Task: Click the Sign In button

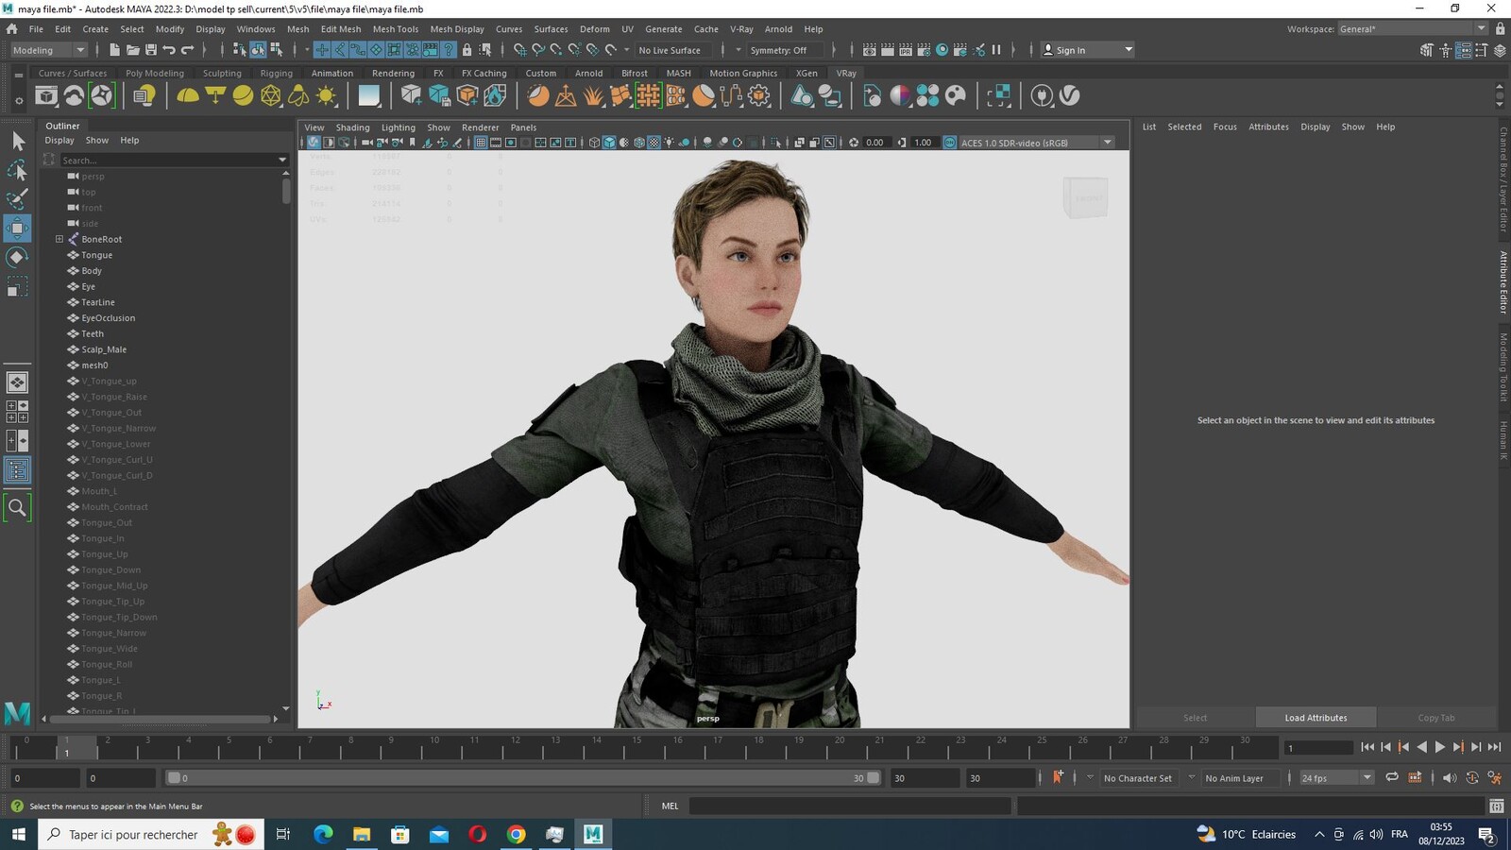Action: 1087,50
